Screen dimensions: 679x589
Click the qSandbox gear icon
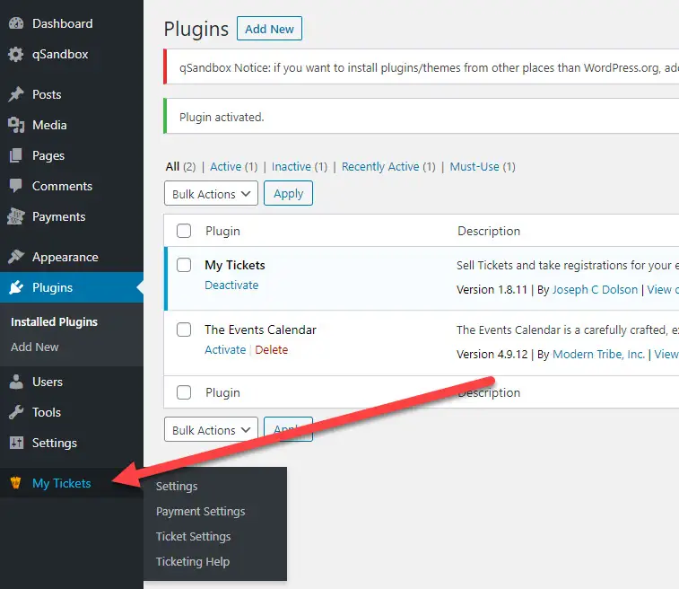click(16, 54)
